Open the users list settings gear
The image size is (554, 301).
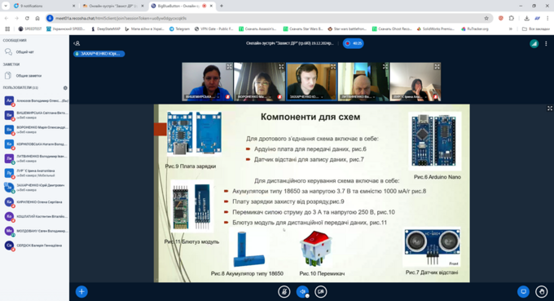click(65, 88)
